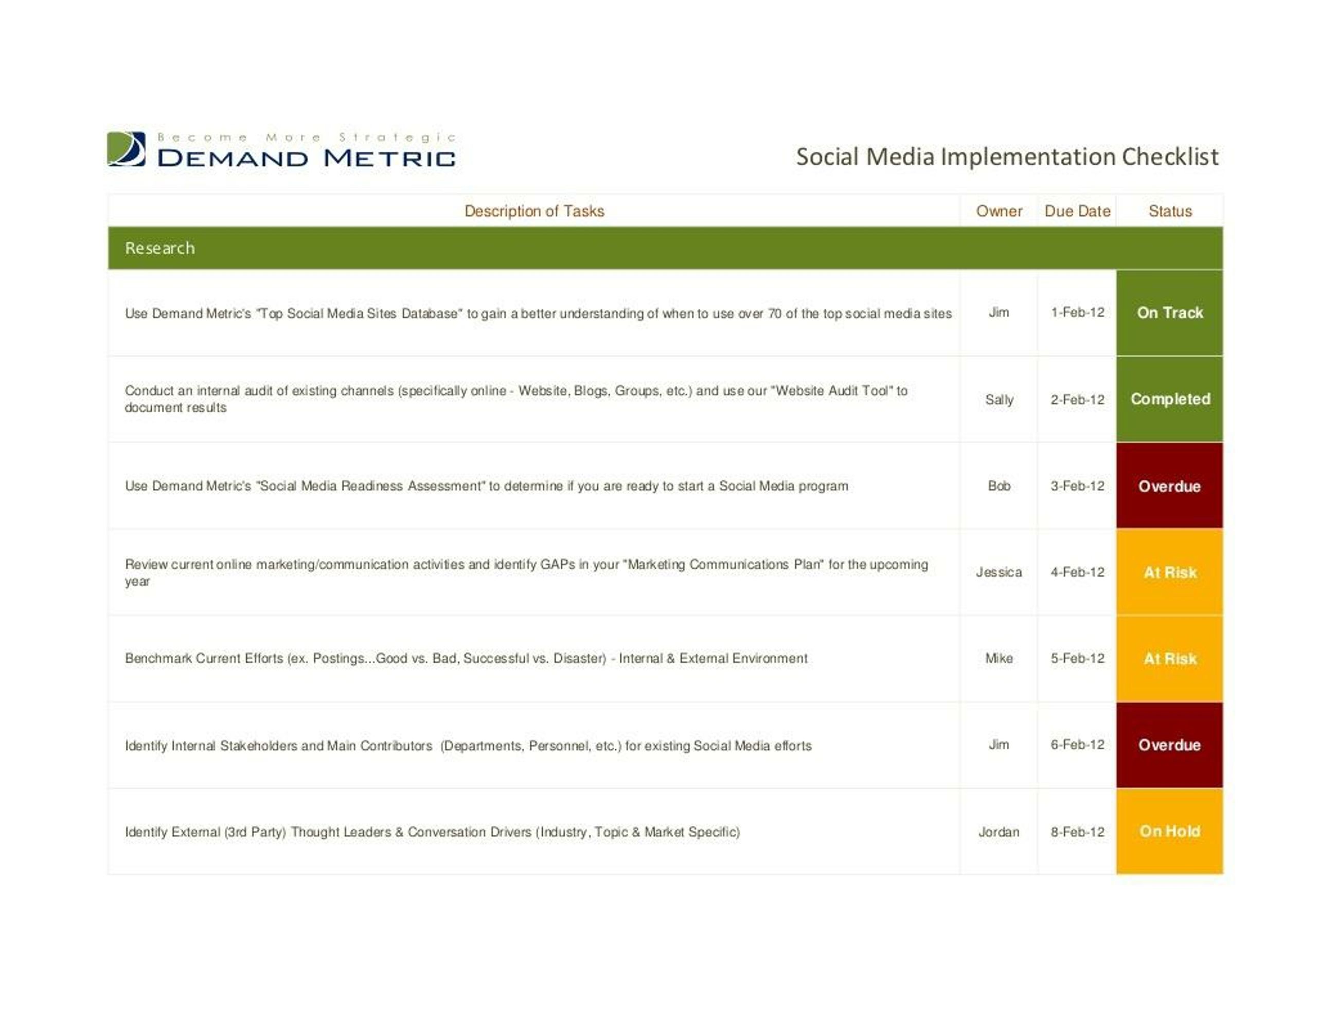Image resolution: width=1317 pixels, height=1019 pixels.
Task: Click the 8-Feb-12 due date
Action: pos(1078,832)
